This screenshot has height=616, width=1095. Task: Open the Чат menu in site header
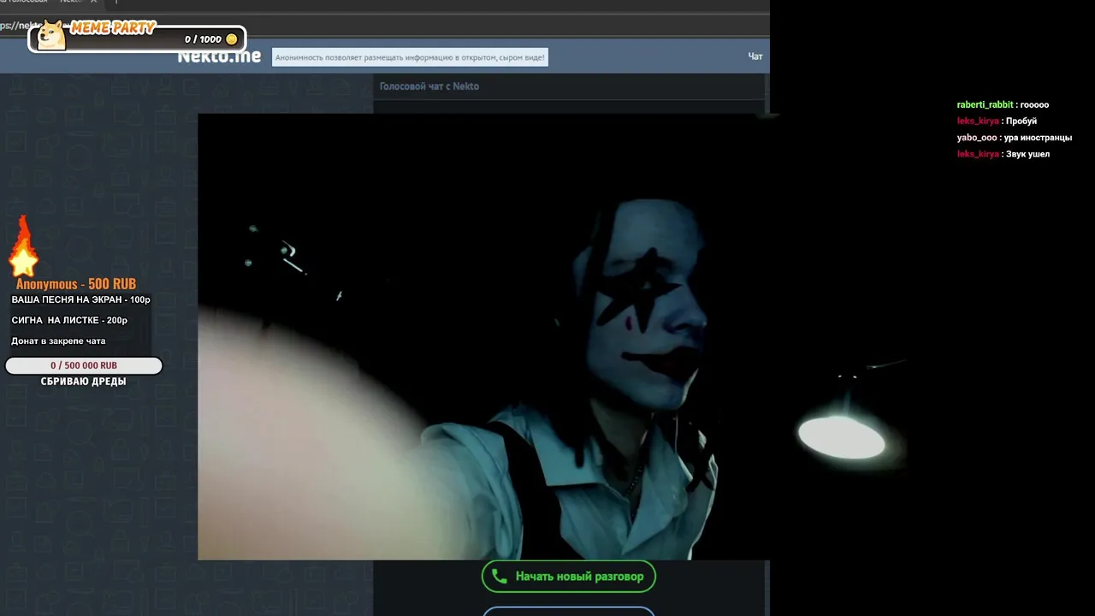click(x=755, y=56)
